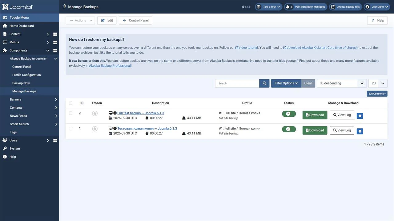Image resolution: width=394 pixels, height=221 pixels.
Task: Click the green status badge for backup 1
Action: [x=289, y=129]
